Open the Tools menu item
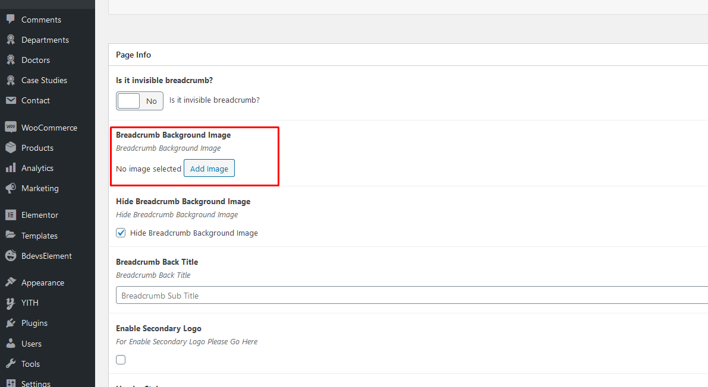 pos(30,364)
